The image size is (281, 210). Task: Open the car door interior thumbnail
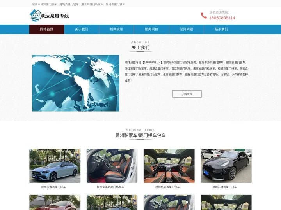pyautogui.click(x=112, y=166)
